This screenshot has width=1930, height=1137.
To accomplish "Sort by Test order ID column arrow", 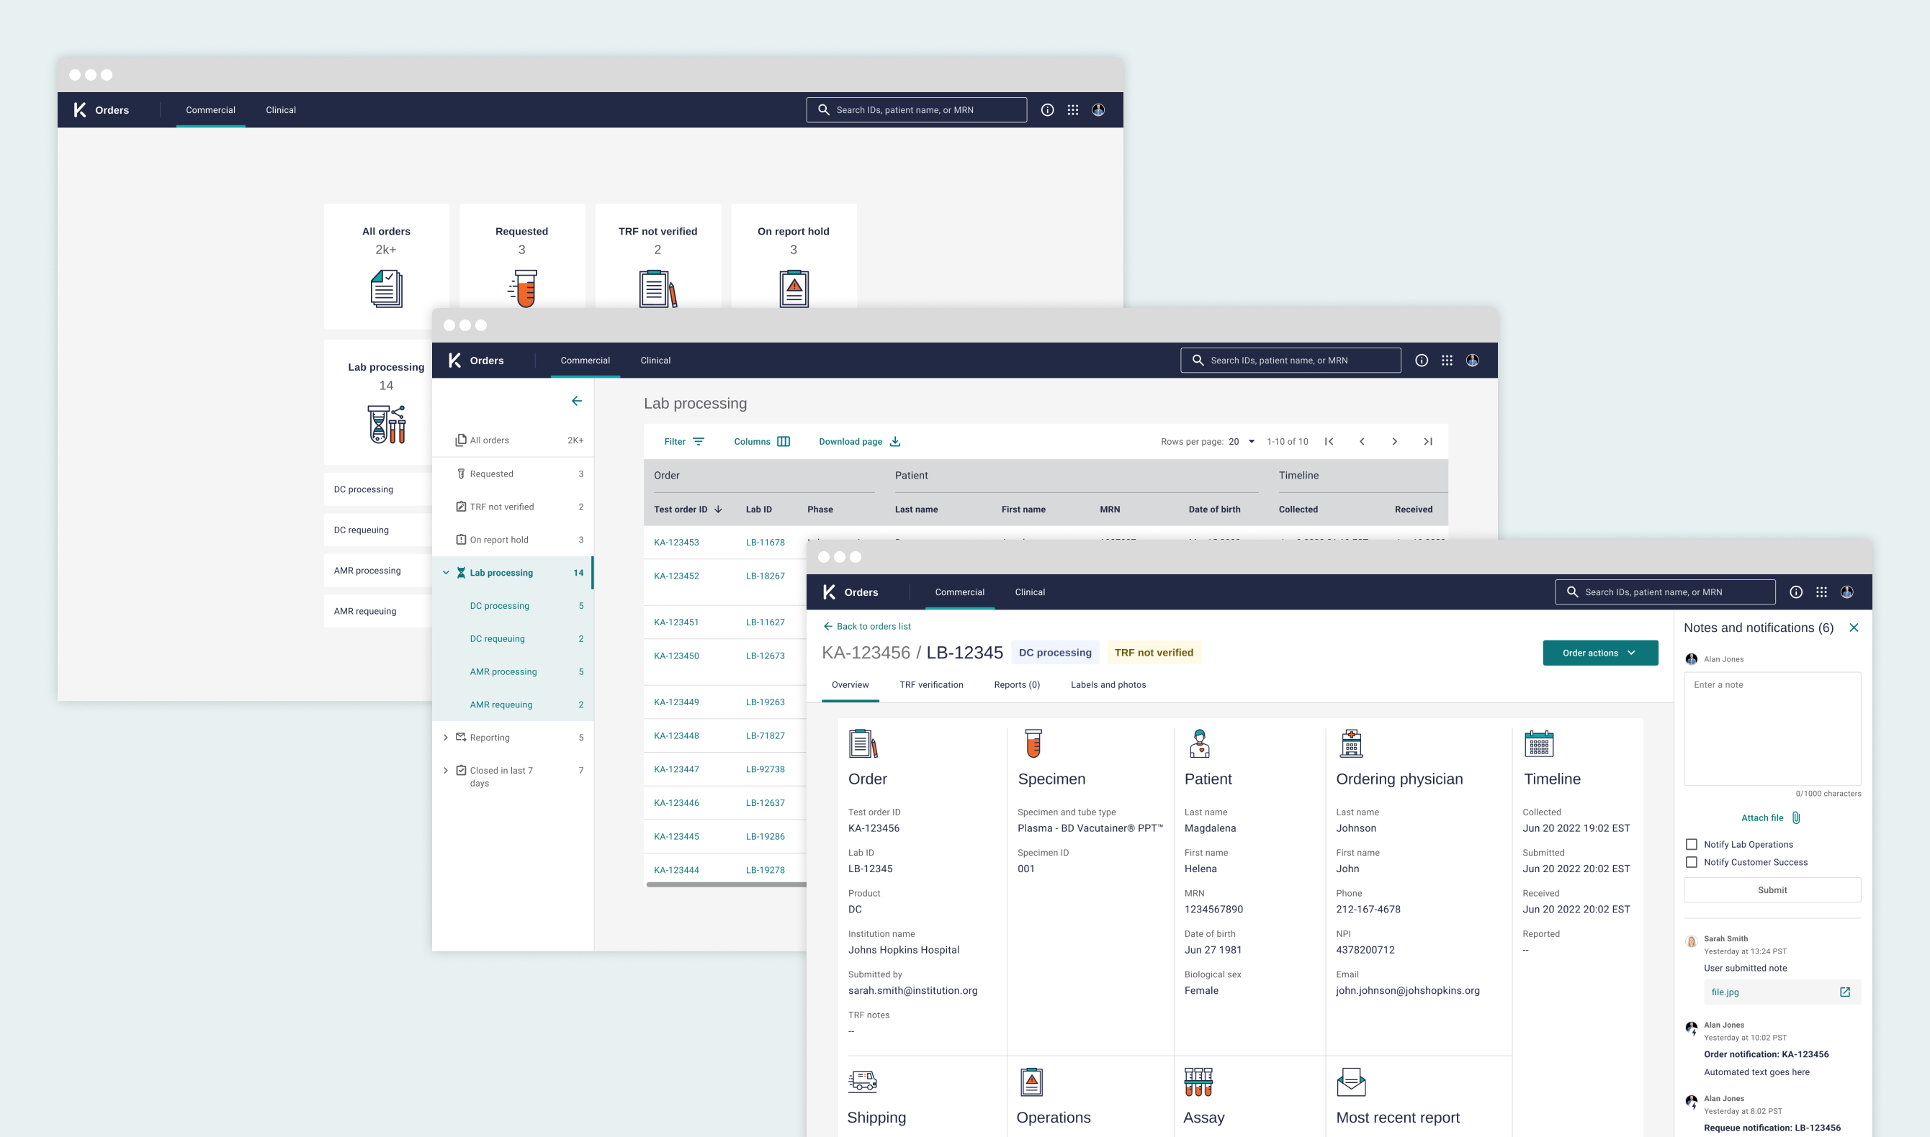I will click(x=718, y=509).
